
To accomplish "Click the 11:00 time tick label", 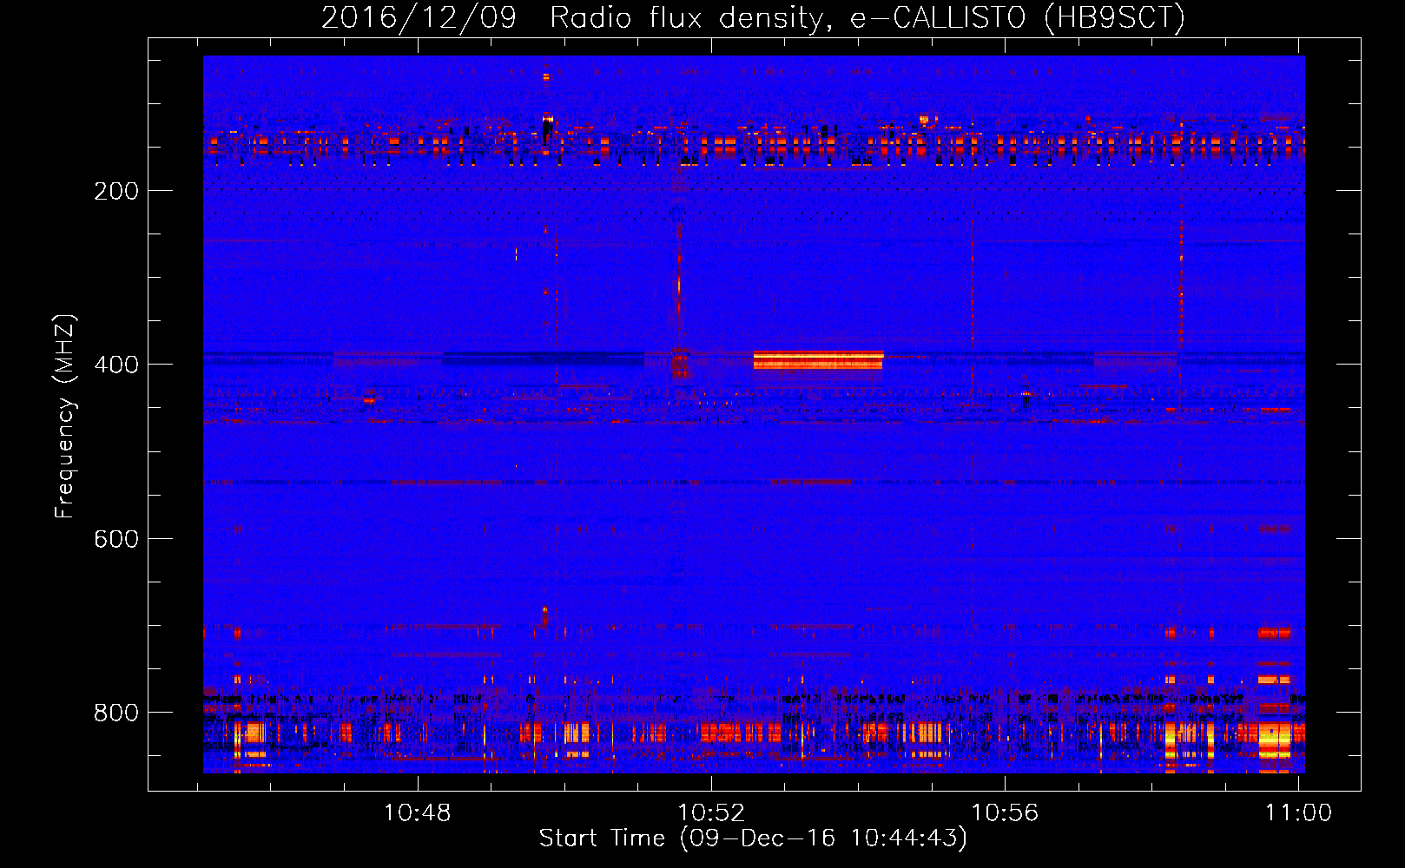I will pos(1298,813).
